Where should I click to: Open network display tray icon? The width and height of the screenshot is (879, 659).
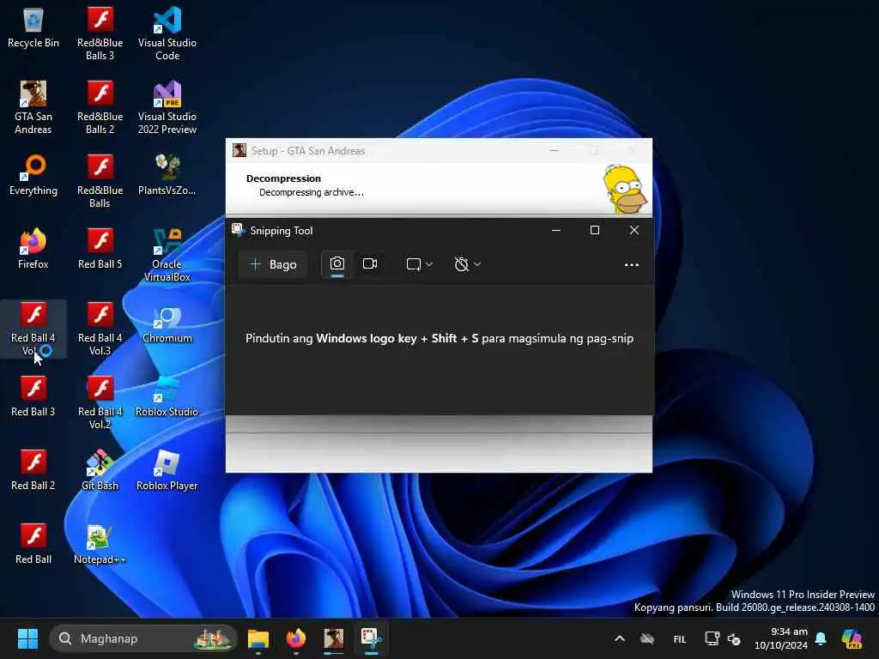[x=712, y=638]
